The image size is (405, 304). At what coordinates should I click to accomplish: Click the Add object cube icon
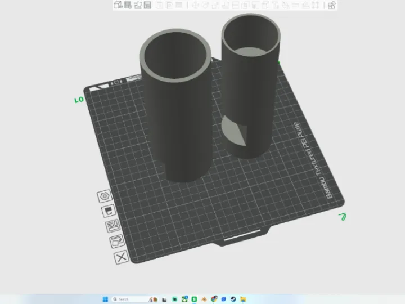click(x=118, y=5)
